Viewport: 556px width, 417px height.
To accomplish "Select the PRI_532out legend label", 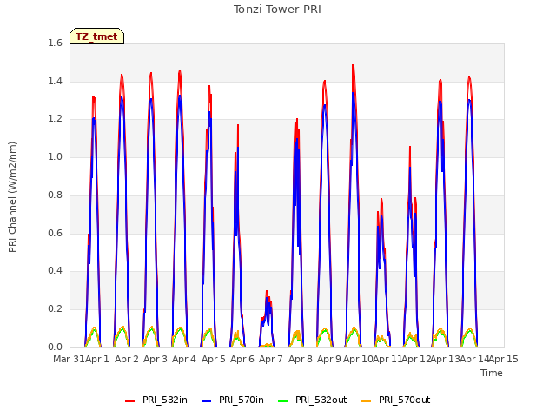I will pyautogui.click(x=321, y=400).
